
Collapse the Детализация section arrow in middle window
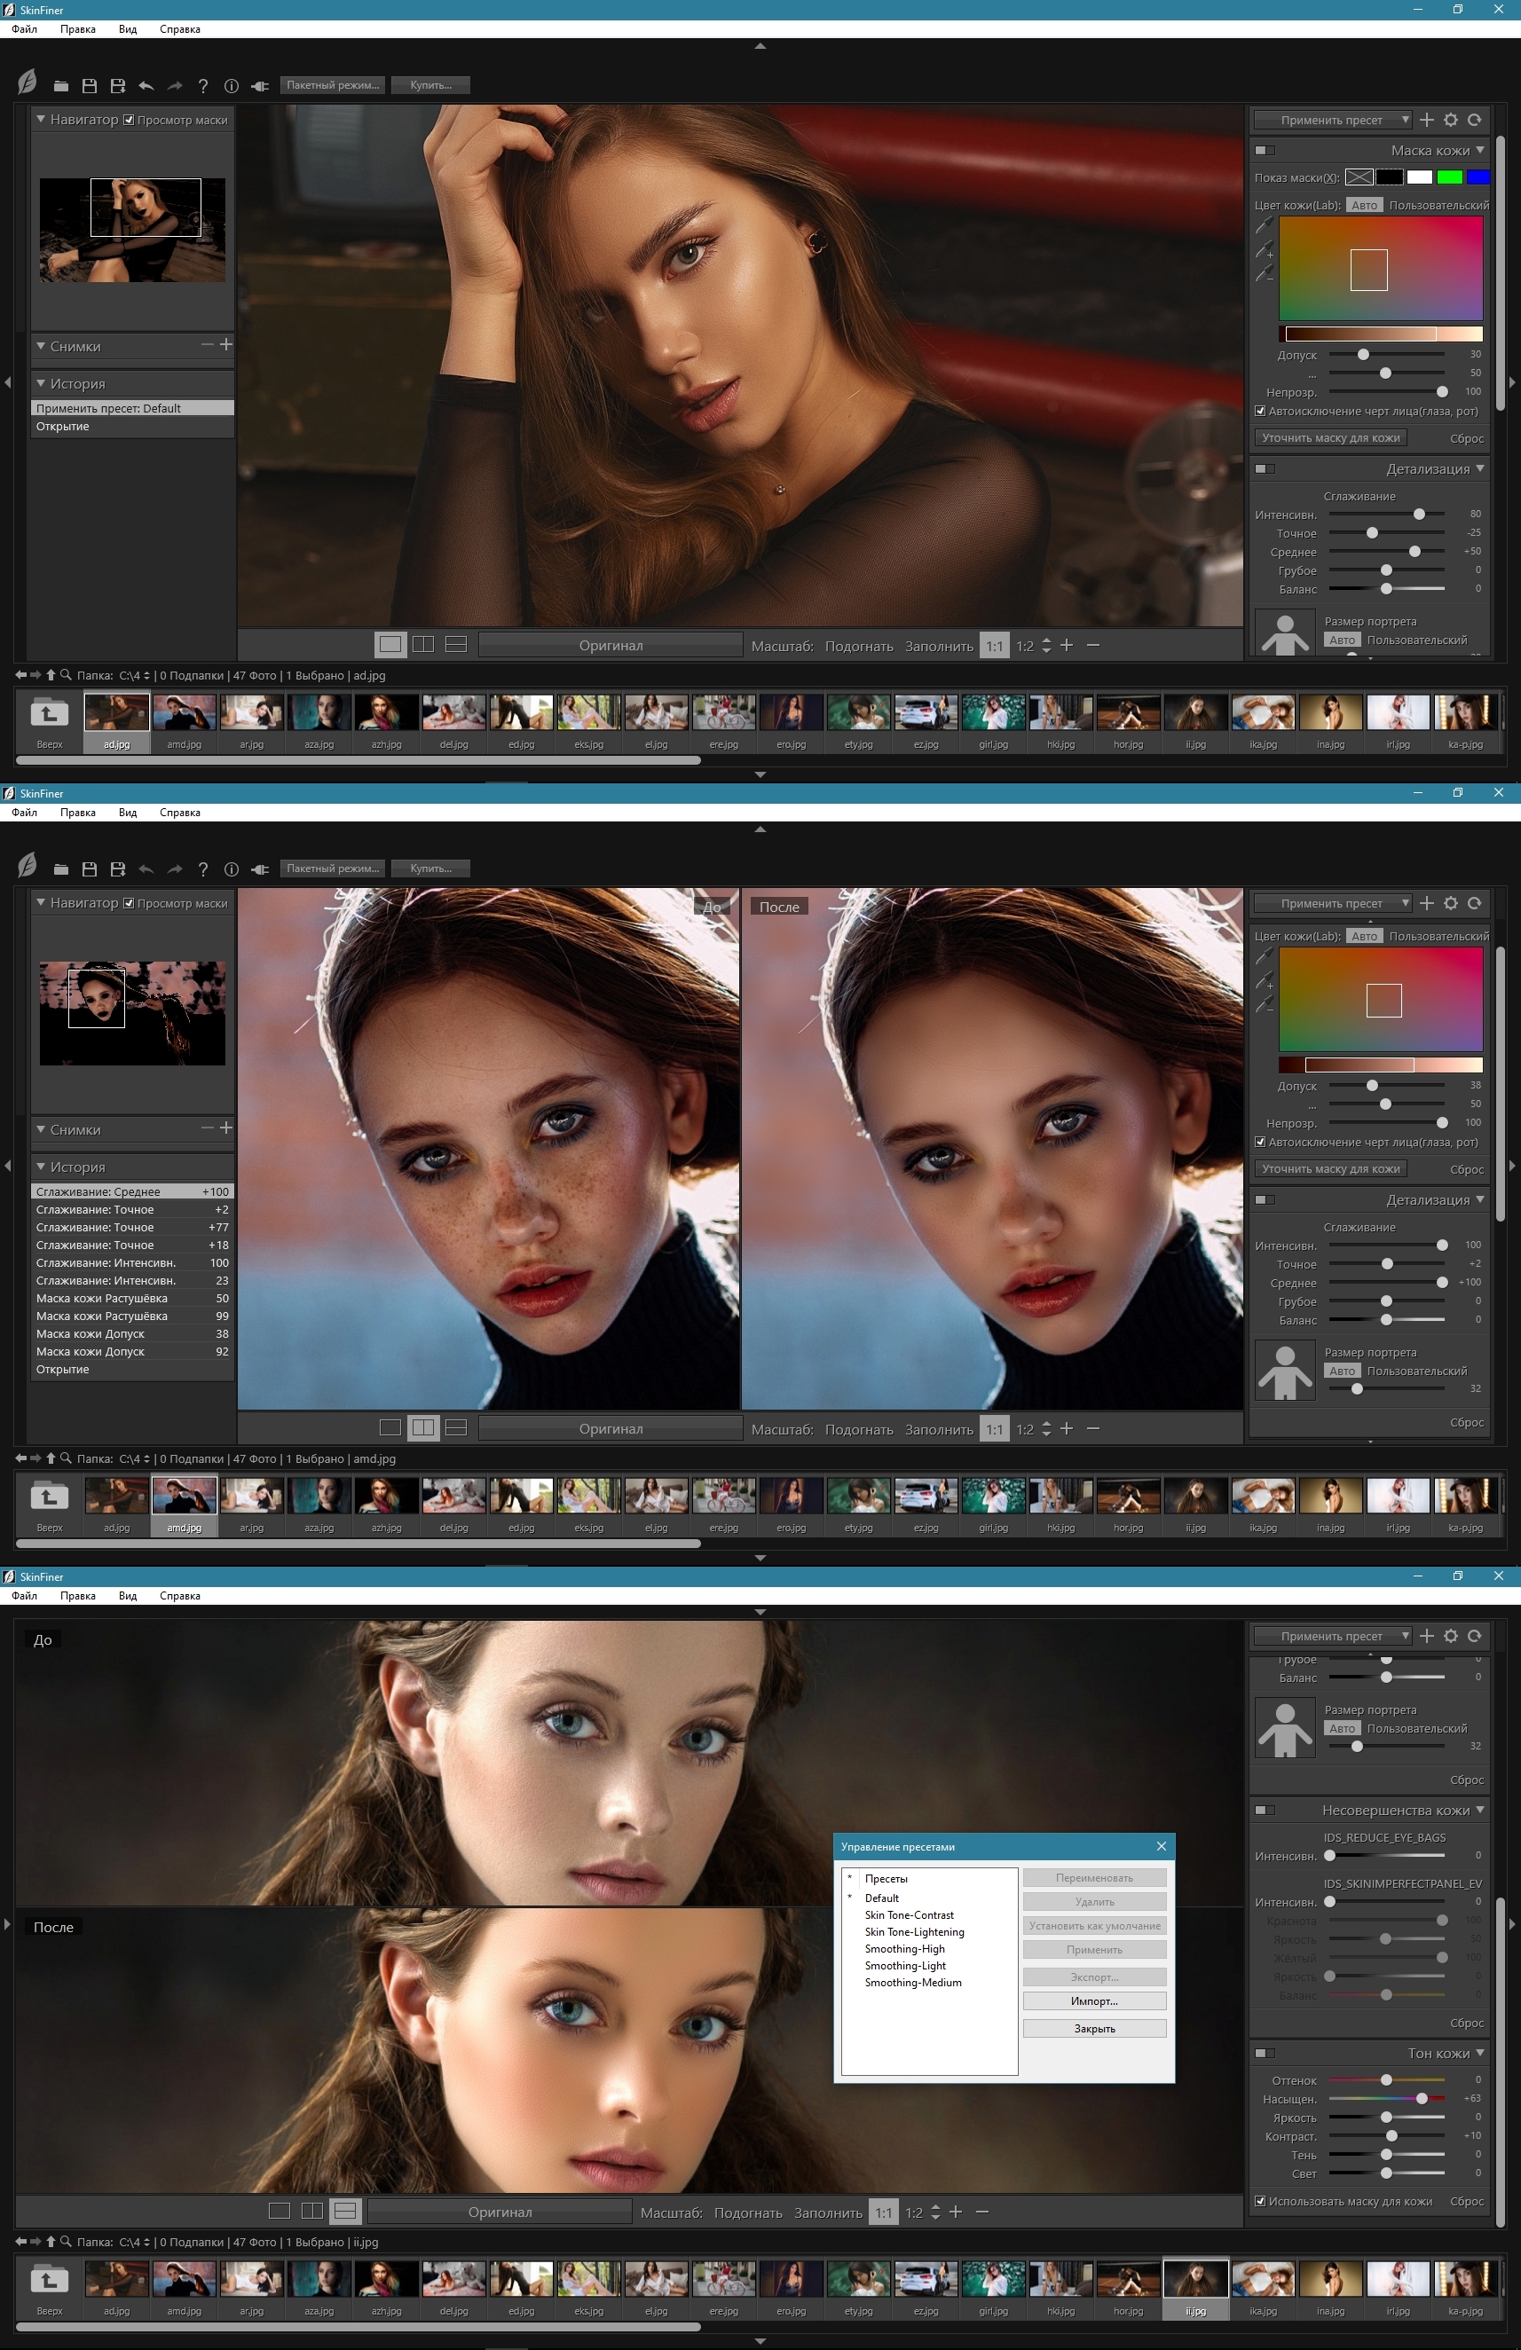(1479, 1199)
